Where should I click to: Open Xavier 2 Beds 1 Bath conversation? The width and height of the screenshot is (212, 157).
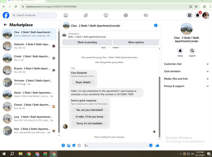(x=29, y=94)
